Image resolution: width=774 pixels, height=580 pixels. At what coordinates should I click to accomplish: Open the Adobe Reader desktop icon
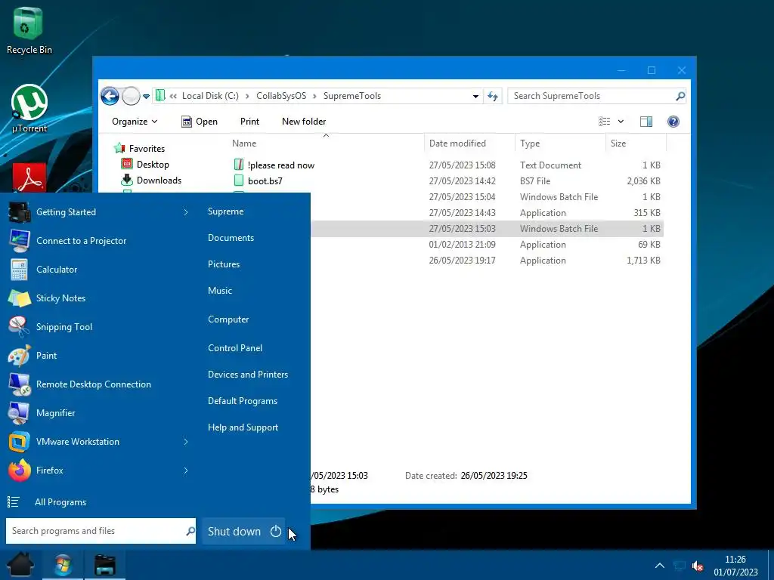29,177
